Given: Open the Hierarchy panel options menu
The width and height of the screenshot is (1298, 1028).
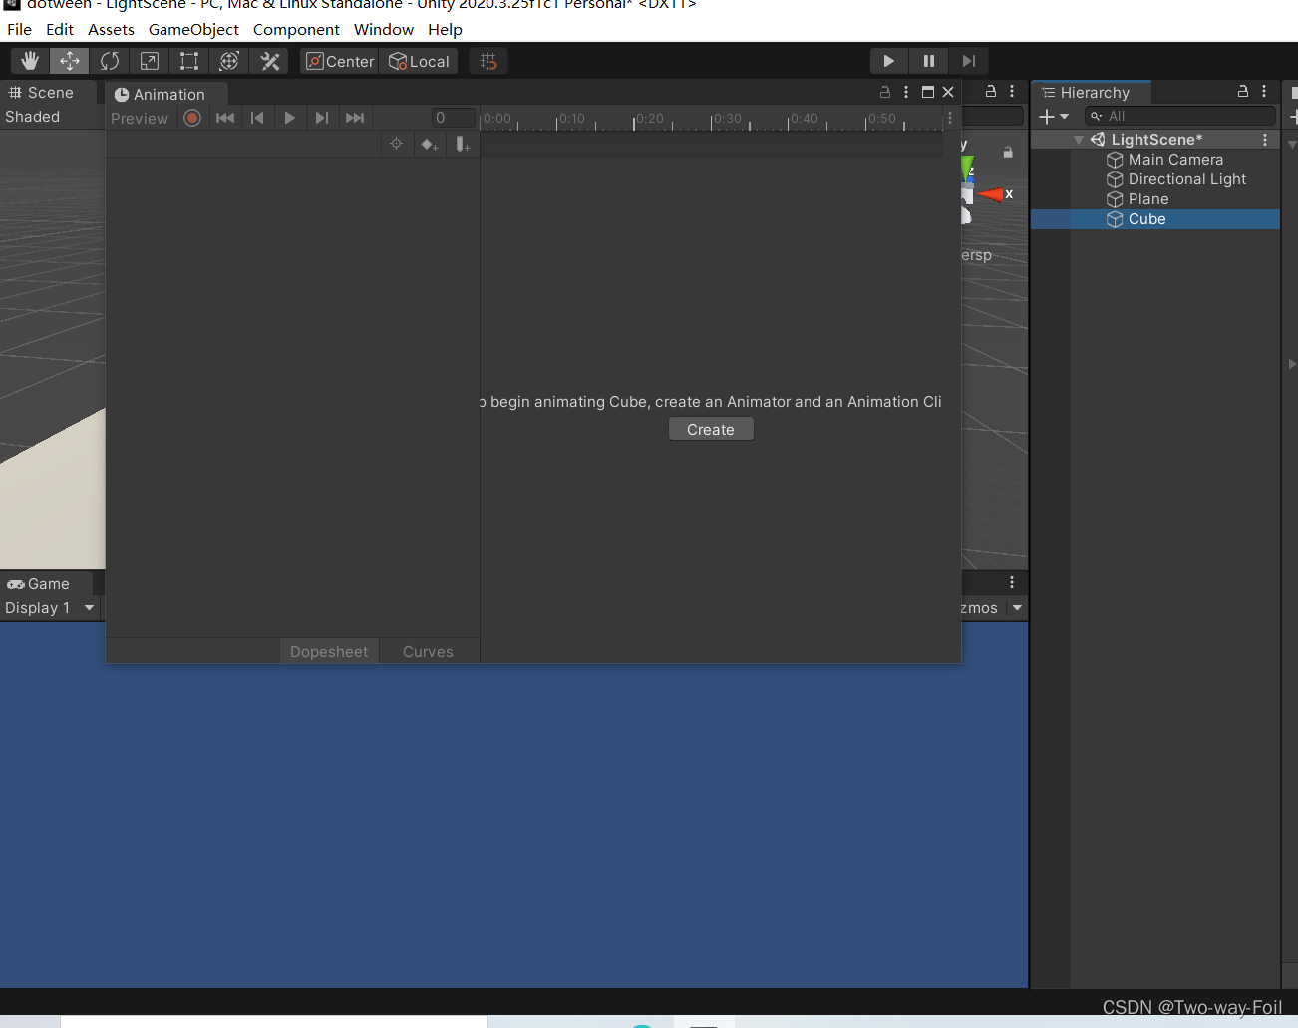Looking at the screenshot, I should [1264, 91].
